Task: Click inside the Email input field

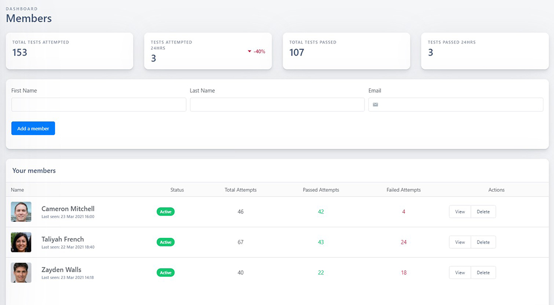Action: pyautogui.click(x=460, y=105)
